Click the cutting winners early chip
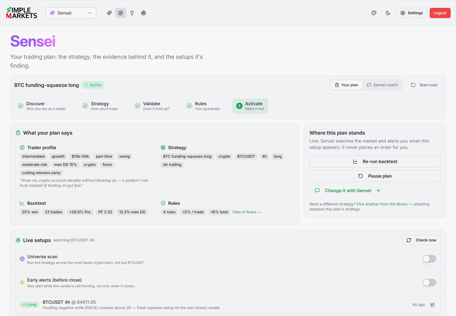Screen dimensions: 456x316 coord(41,173)
